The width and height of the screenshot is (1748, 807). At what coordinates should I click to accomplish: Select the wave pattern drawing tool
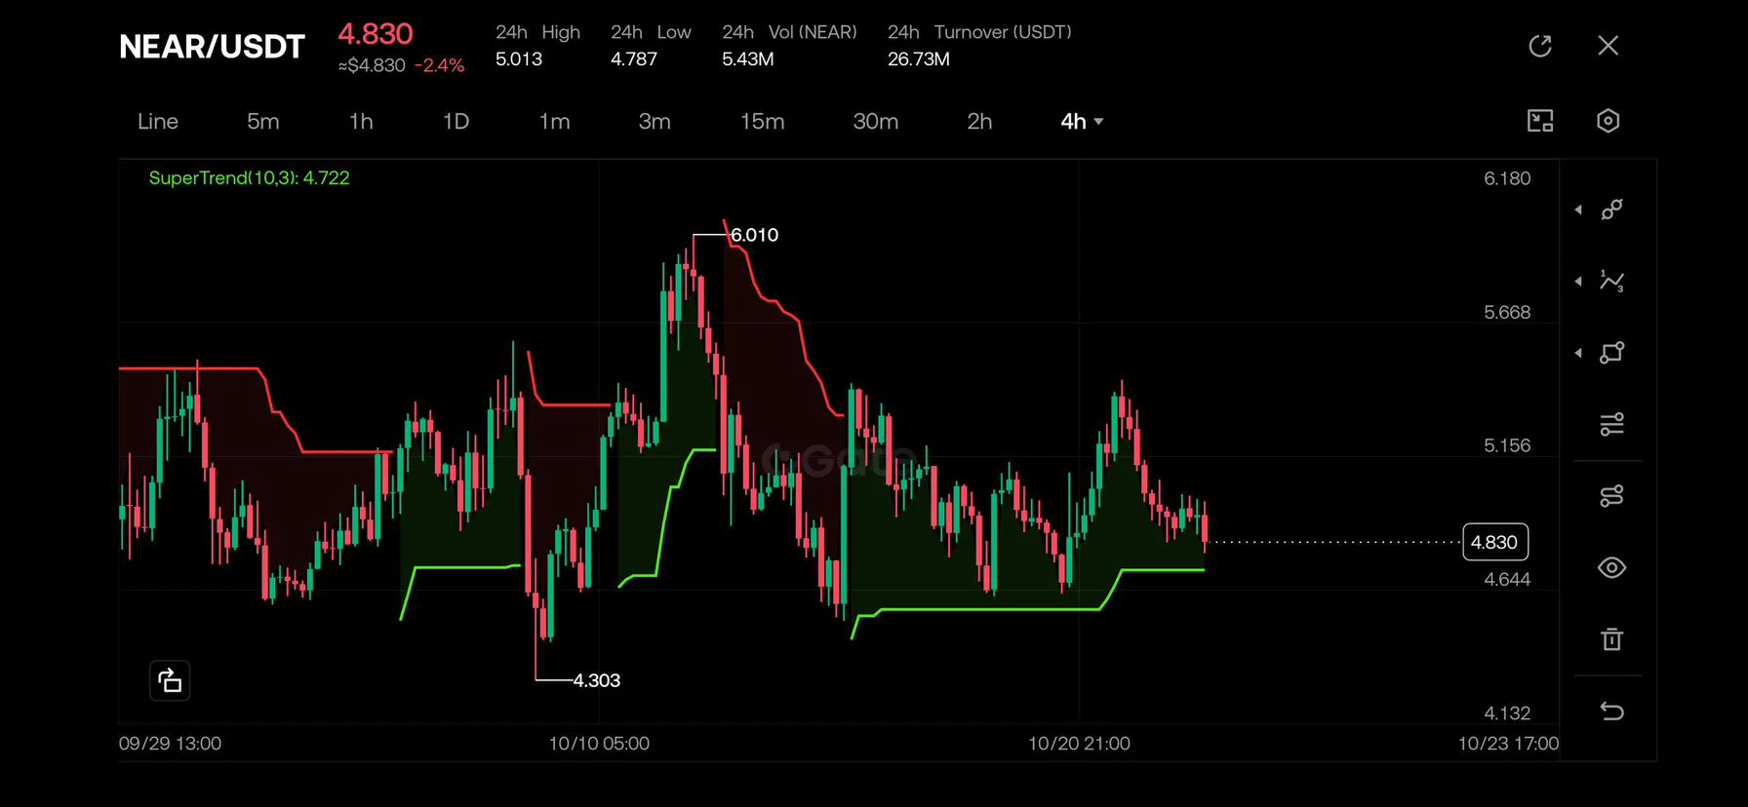point(1612,282)
